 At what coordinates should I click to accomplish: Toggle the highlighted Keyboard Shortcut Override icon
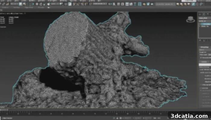[70, 4]
